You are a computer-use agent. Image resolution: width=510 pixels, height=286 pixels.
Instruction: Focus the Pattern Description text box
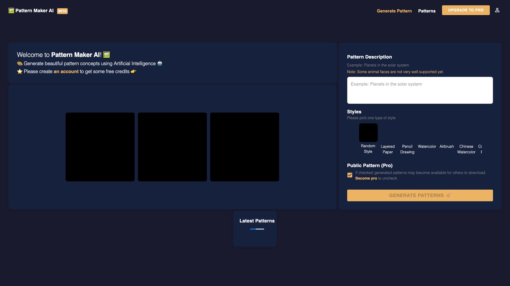tap(420, 90)
